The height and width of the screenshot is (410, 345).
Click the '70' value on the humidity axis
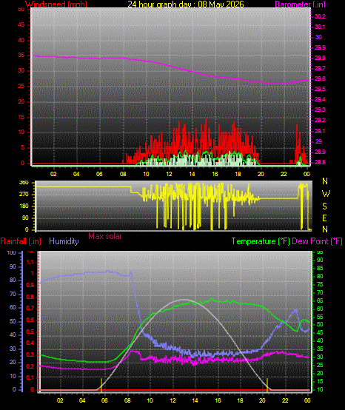click(13, 294)
